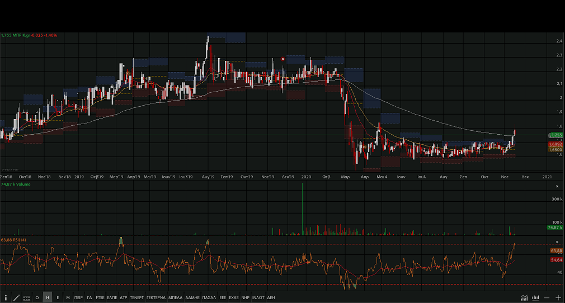Click the Ω symbol button
Image resolution: width=565 pixels, height=303 pixels.
(x=37, y=297)
